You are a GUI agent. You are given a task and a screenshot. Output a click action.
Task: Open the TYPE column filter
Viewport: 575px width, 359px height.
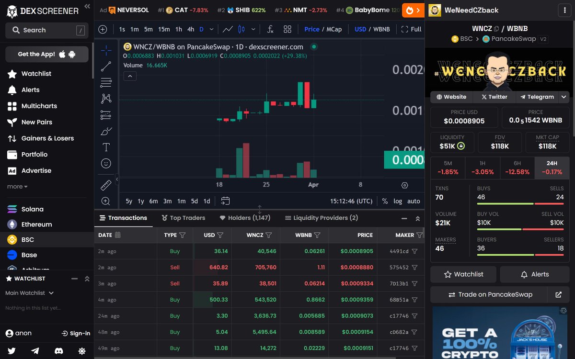click(182, 235)
